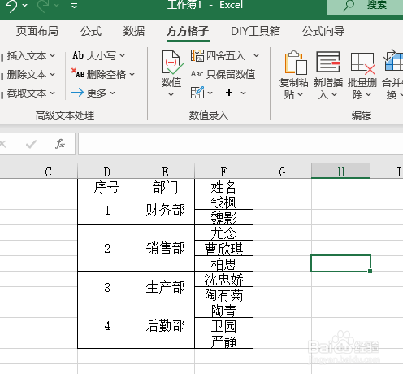
Task: Switch to the 页面布局 tab
Action: (37, 31)
